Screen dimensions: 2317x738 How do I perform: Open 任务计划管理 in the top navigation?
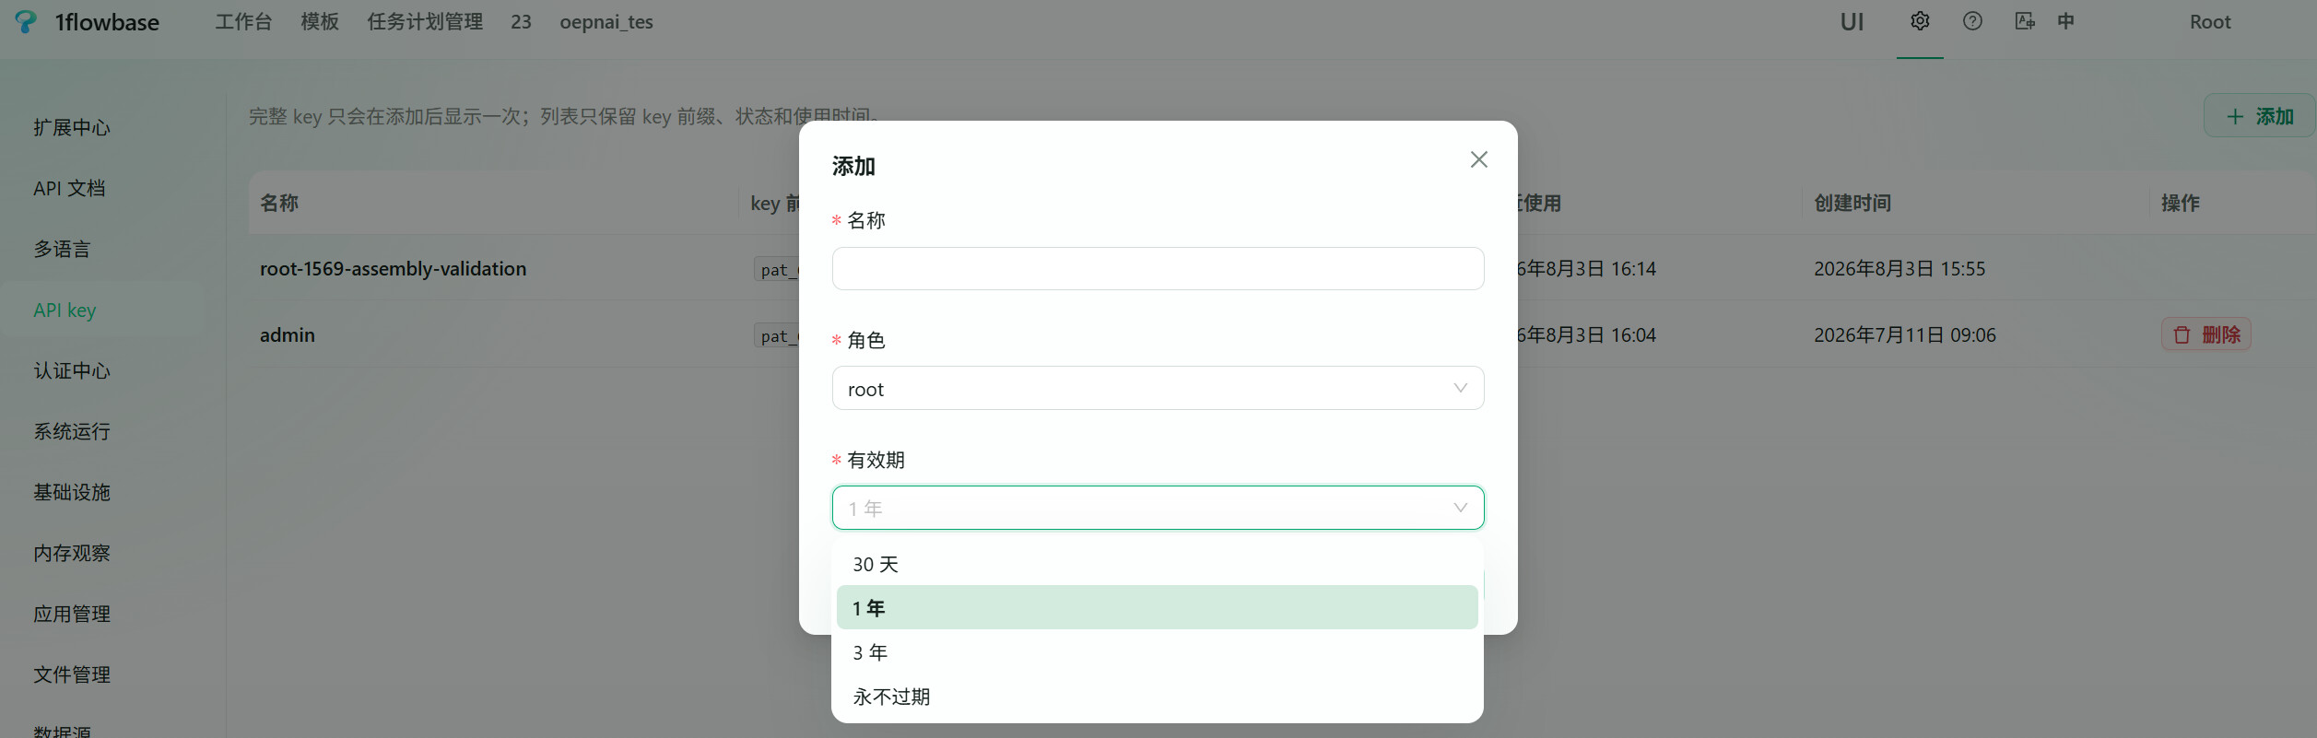pos(425,22)
